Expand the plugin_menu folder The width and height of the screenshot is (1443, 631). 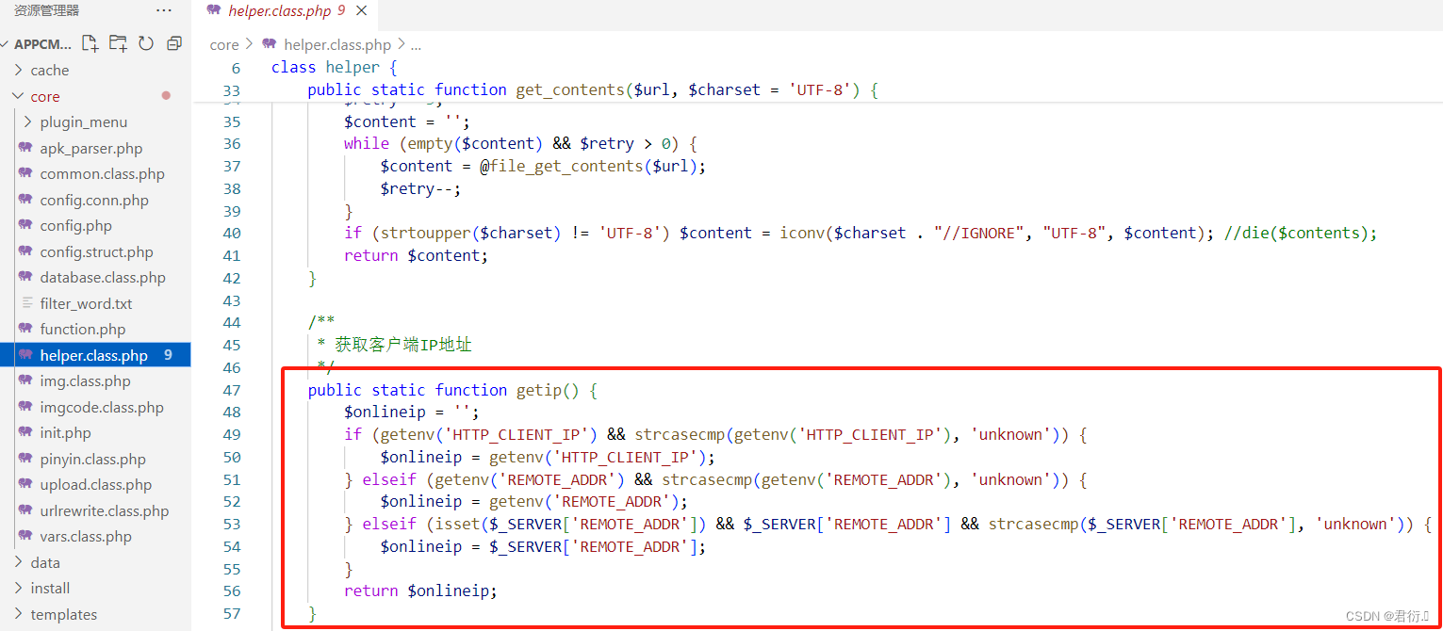coord(96,121)
